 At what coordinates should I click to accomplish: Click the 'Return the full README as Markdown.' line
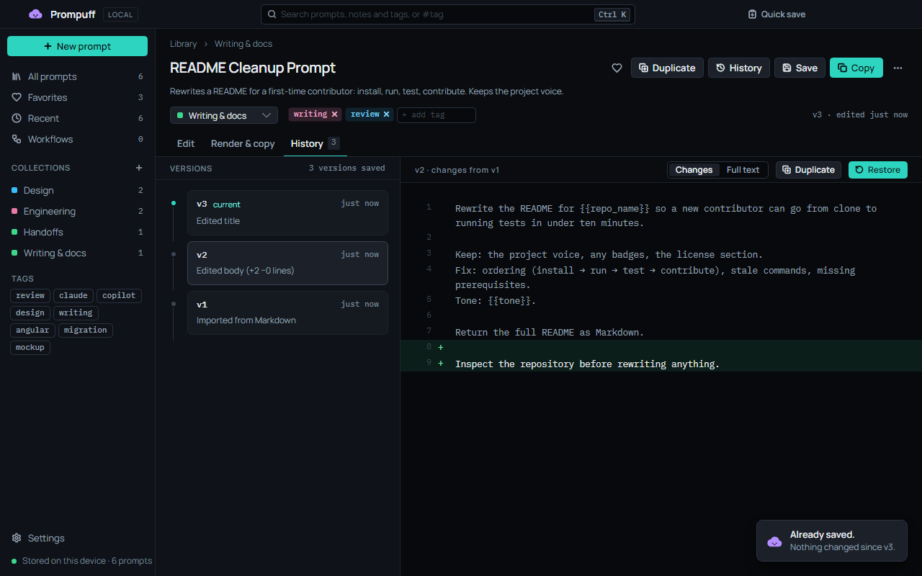click(550, 332)
